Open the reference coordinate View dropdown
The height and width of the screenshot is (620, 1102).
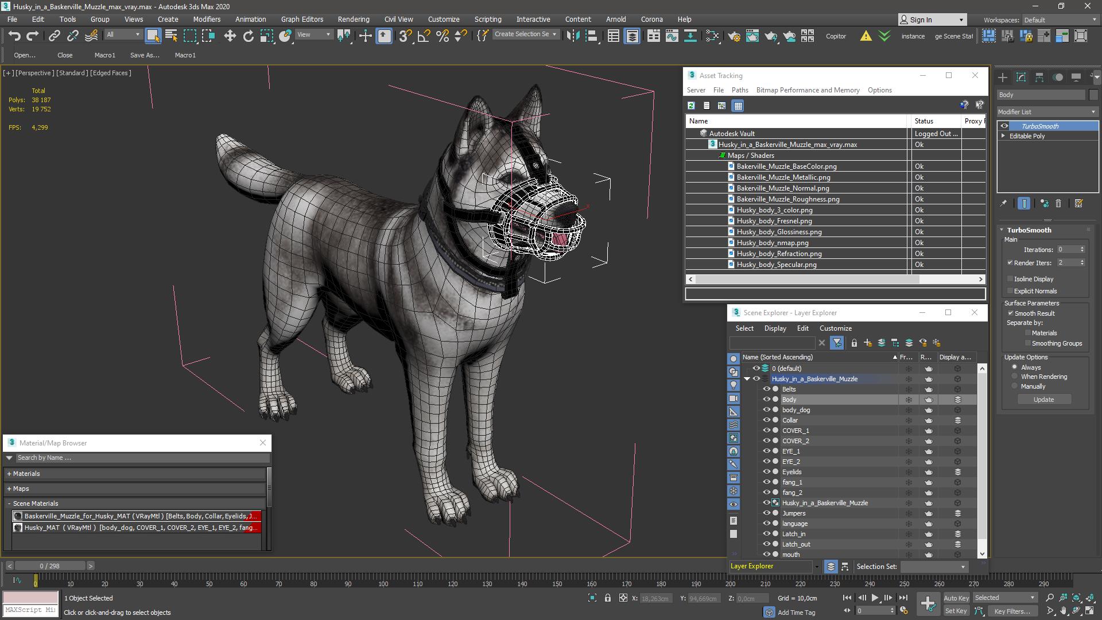click(x=313, y=34)
